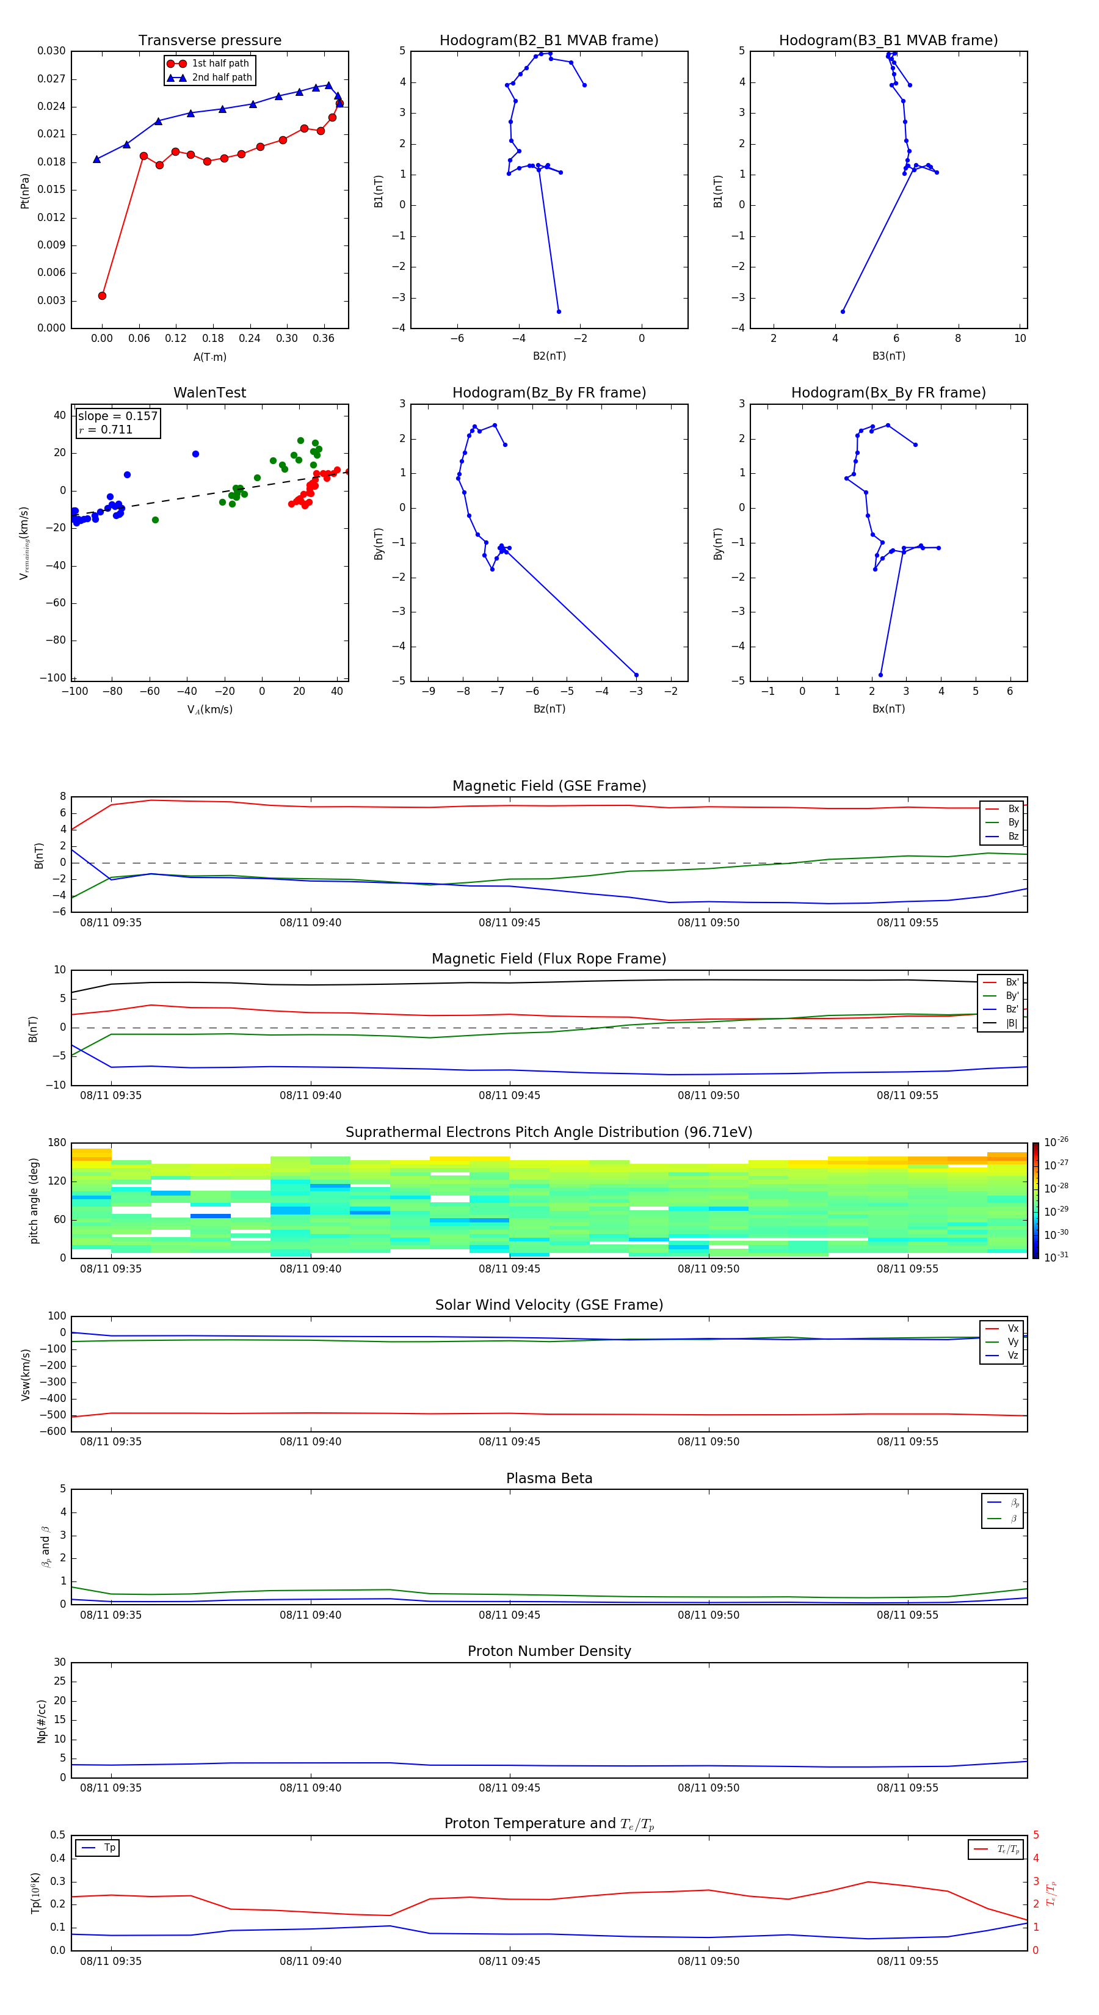Click the 10^-26 label on the color bar
The width and height of the screenshot is (1099, 2015).
tap(1056, 1142)
